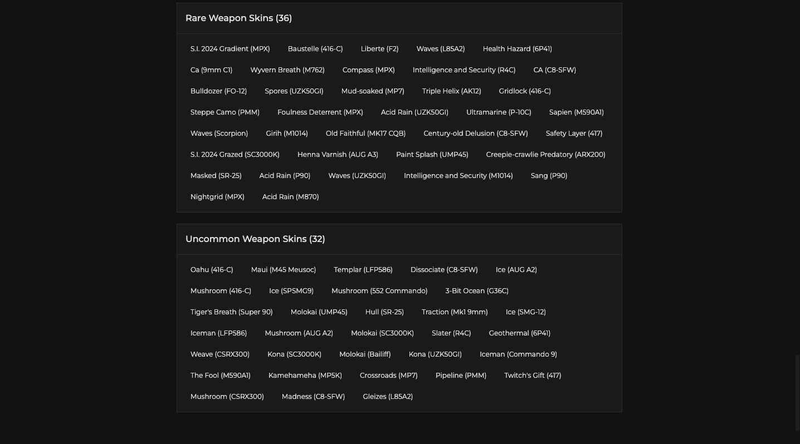
Task: Click Health Hazard (6P41) entry
Action: [517, 49]
